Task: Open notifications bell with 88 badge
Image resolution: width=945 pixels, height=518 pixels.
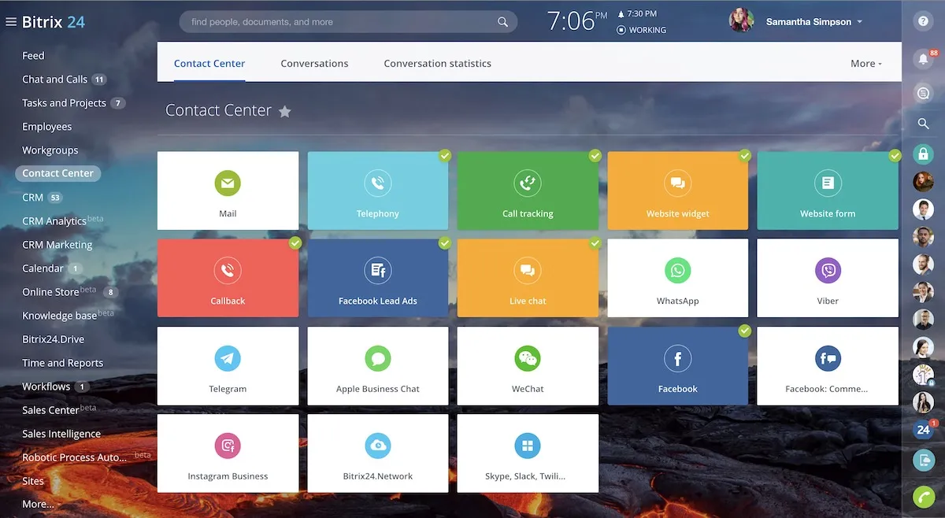Action: click(923, 58)
